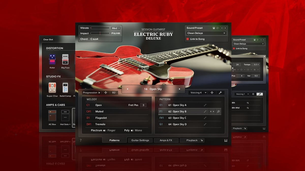Select the Flageolet melody articulation
305x171 pixels.
coord(117,118)
